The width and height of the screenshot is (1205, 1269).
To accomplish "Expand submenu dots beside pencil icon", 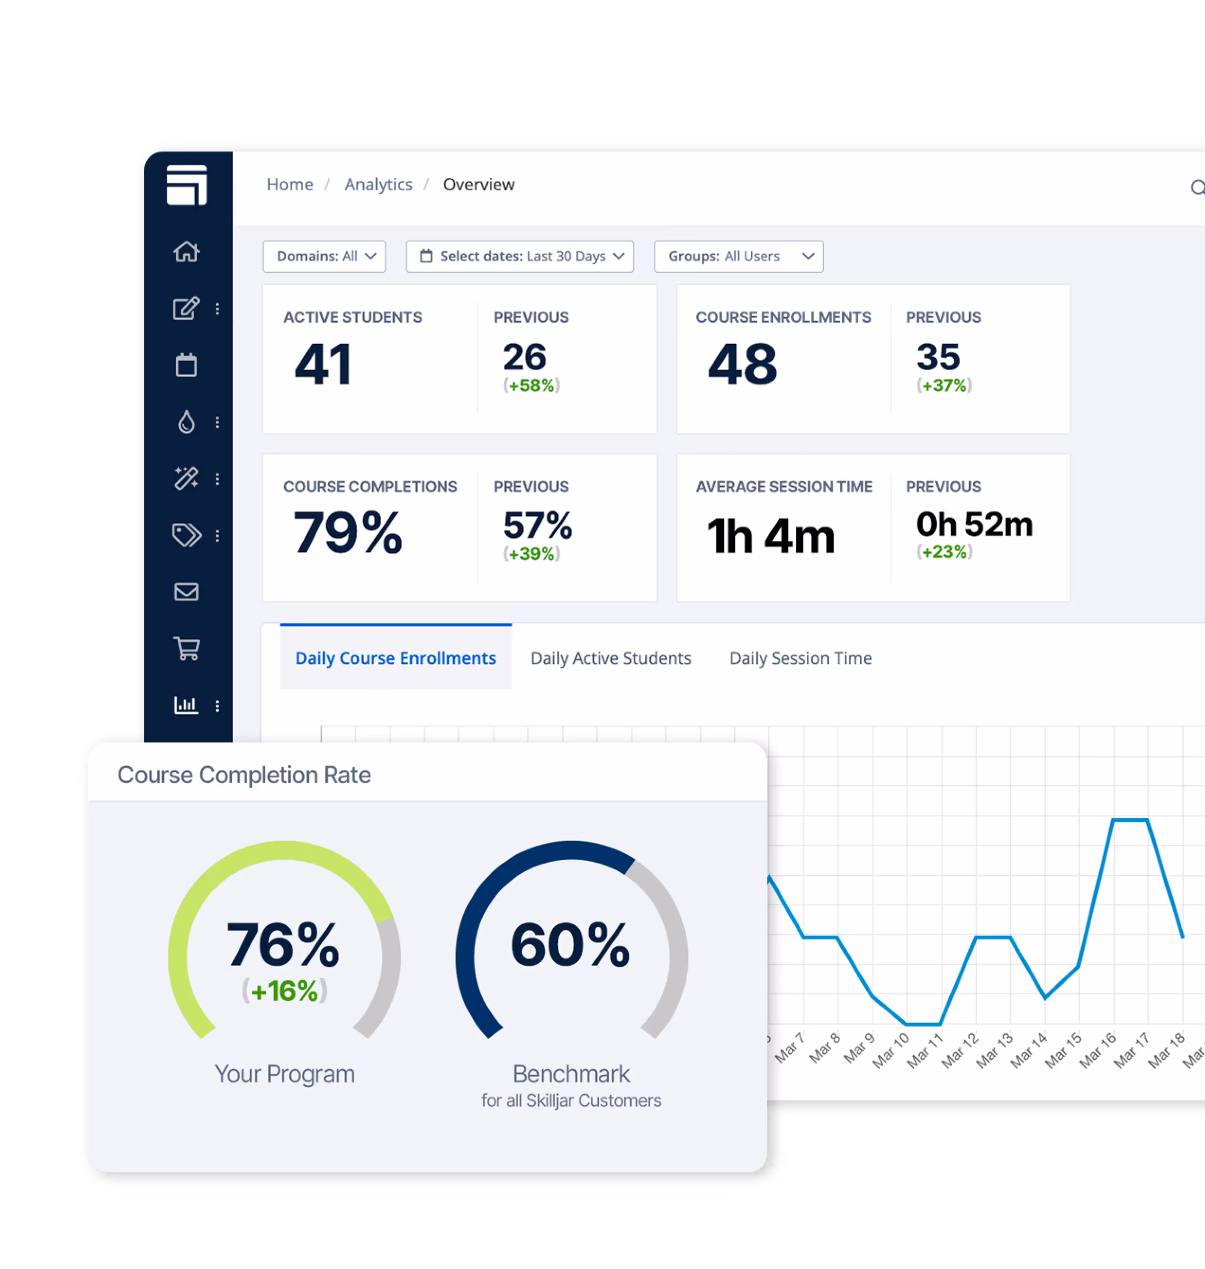I will [218, 309].
